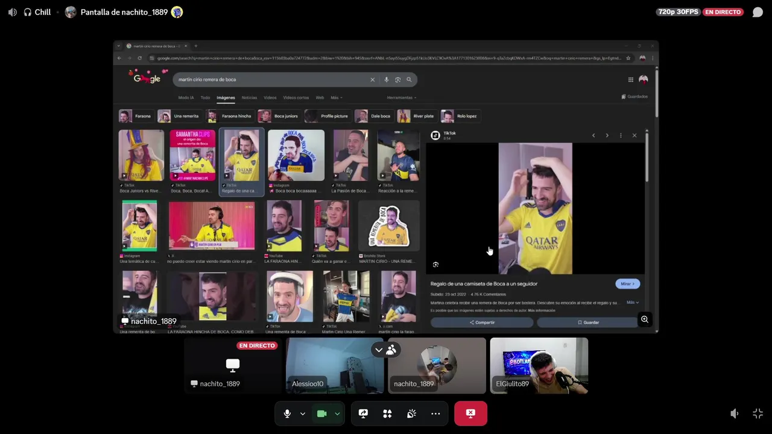Image resolution: width=772 pixels, height=434 pixels.
Task: Clear the search query with X icon
Action: [372, 80]
